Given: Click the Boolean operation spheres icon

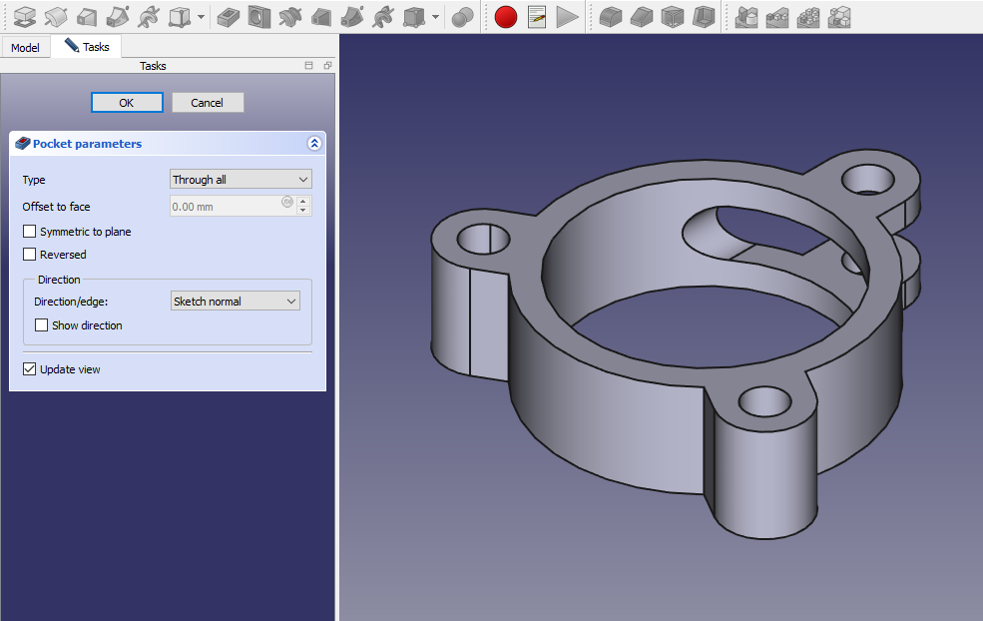Looking at the screenshot, I should coord(462,17).
